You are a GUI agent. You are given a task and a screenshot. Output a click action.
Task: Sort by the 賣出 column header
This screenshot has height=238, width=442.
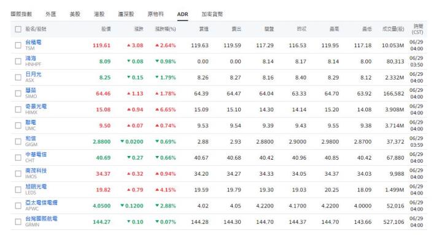[x=236, y=29]
